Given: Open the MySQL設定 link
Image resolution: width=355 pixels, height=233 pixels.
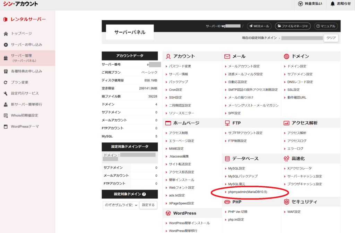Looking at the screenshot, I should point(236,168).
